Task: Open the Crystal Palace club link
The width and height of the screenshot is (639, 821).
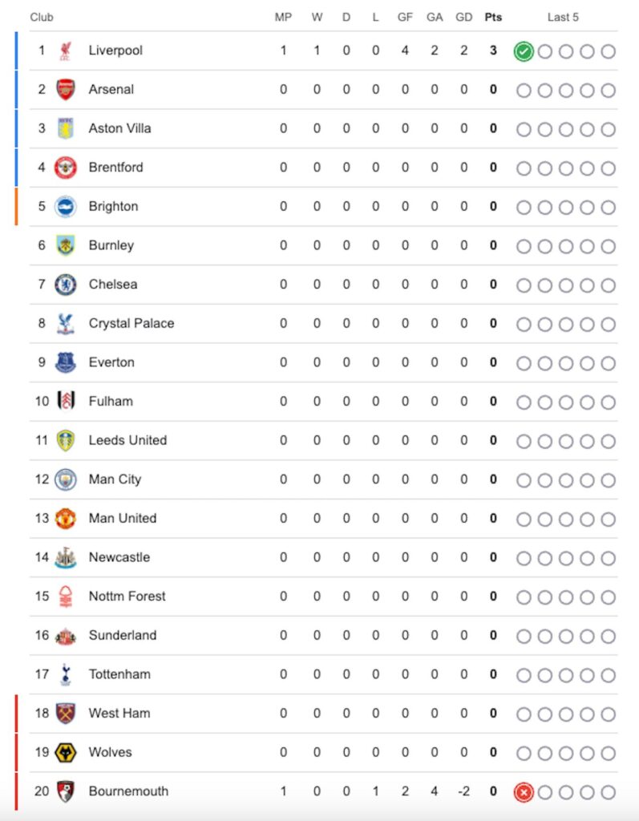Action: coord(131,323)
